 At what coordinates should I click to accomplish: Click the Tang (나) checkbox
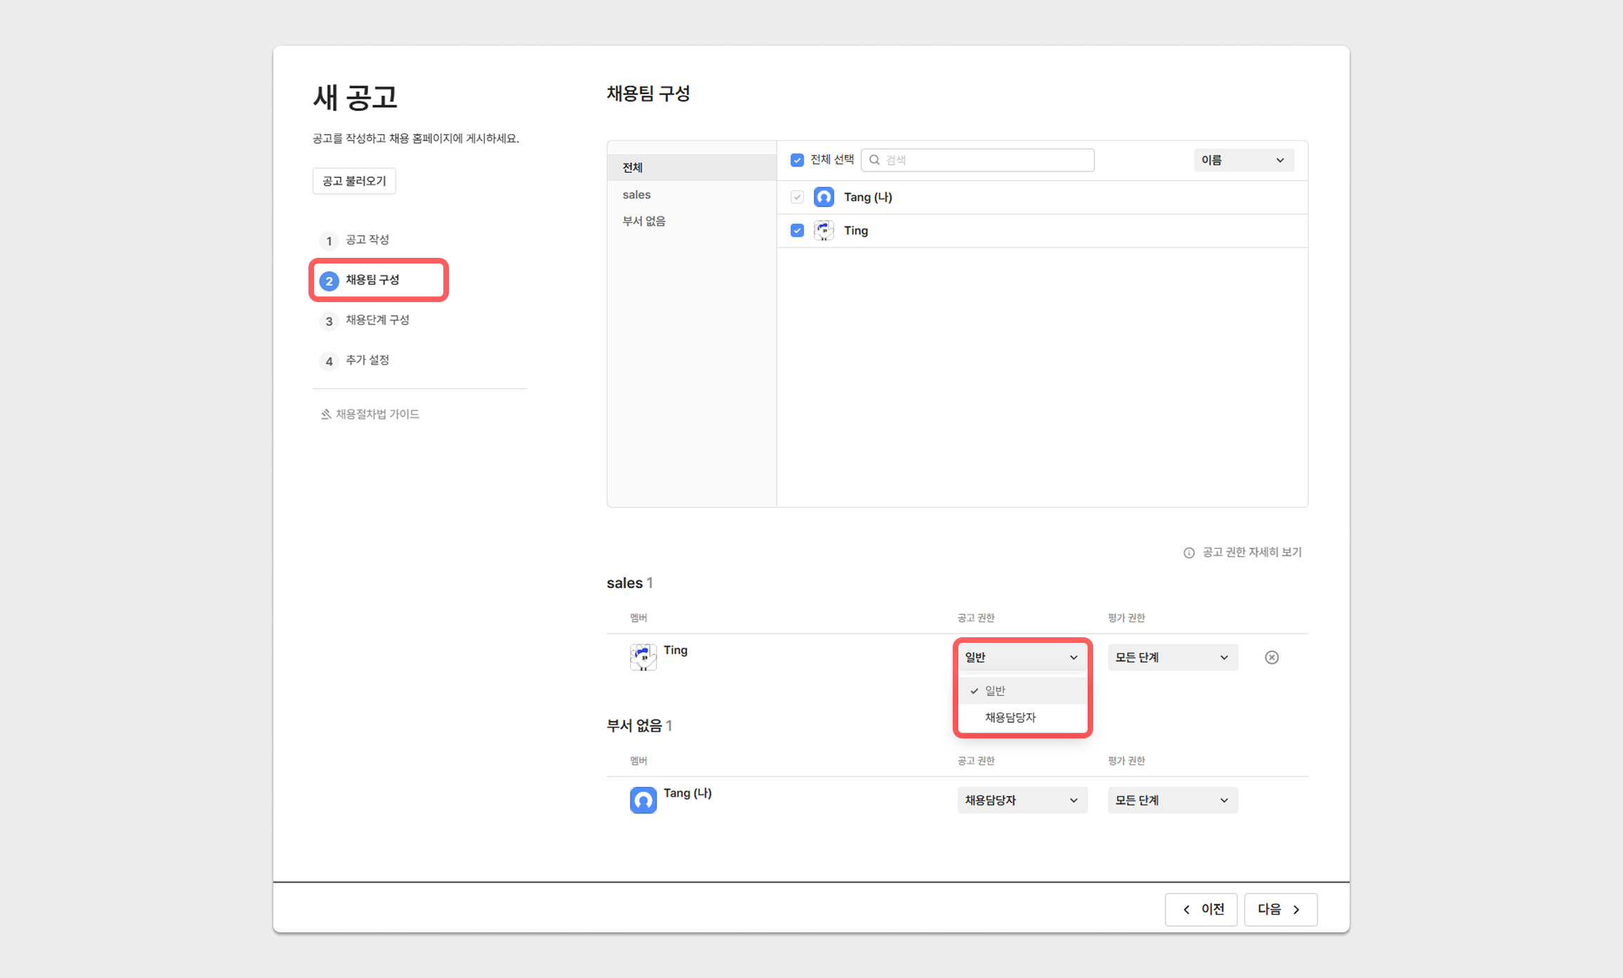click(x=797, y=197)
